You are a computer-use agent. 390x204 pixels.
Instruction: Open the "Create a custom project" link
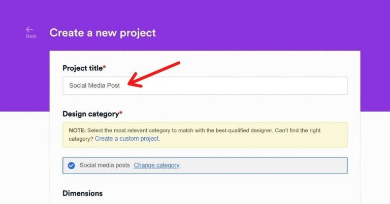pos(127,139)
